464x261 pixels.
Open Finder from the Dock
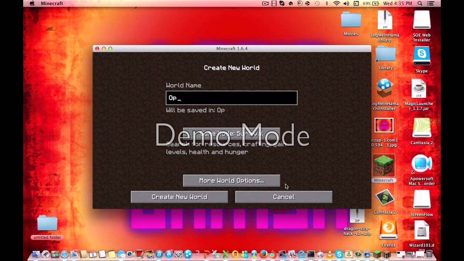tap(36, 254)
